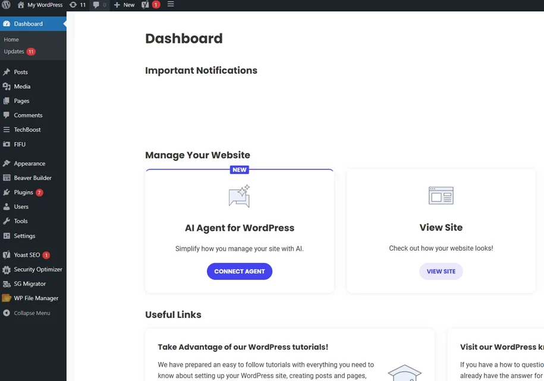Click the red 7 badge beside Plugins
Screen dimensions: 544x381
coord(40,192)
